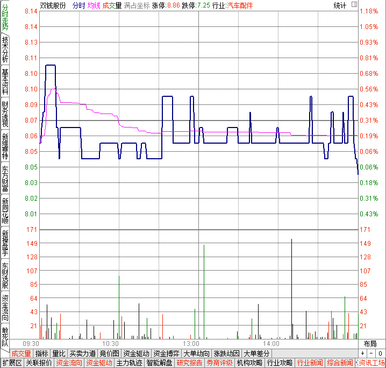Switch to the 量比 indicator tab
This screenshot has width=386, height=368.
(x=59, y=353)
